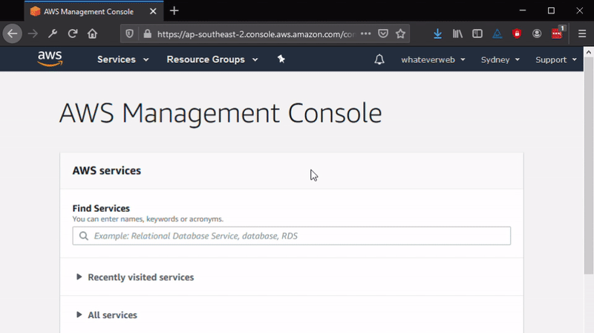Open a new browser tab
This screenshot has width=594, height=333.
(x=174, y=11)
